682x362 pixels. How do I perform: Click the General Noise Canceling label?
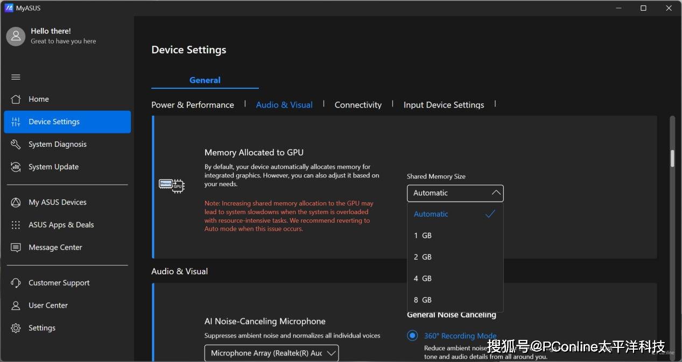pos(452,315)
